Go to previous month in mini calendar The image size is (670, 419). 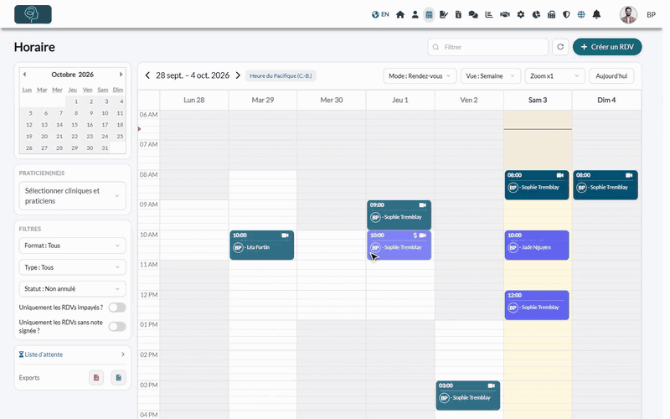pyautogui.click(x=25, y=75)
